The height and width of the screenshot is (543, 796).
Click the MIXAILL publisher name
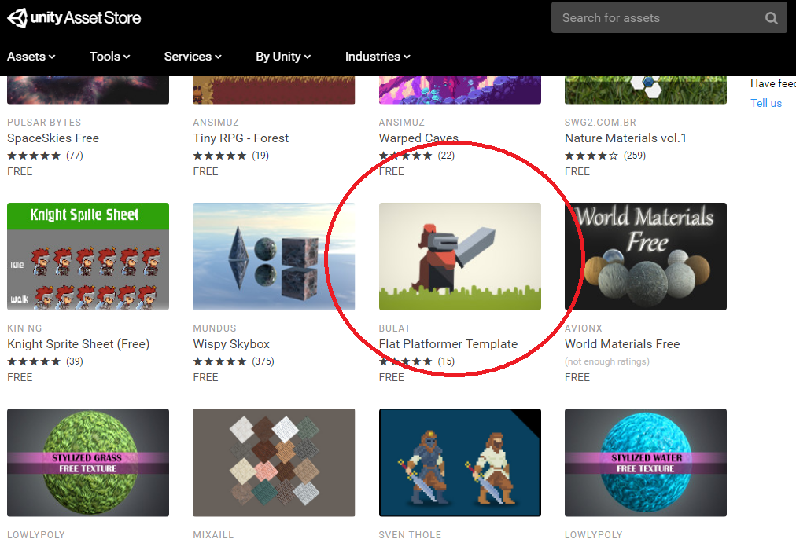(x=213, y=535)
